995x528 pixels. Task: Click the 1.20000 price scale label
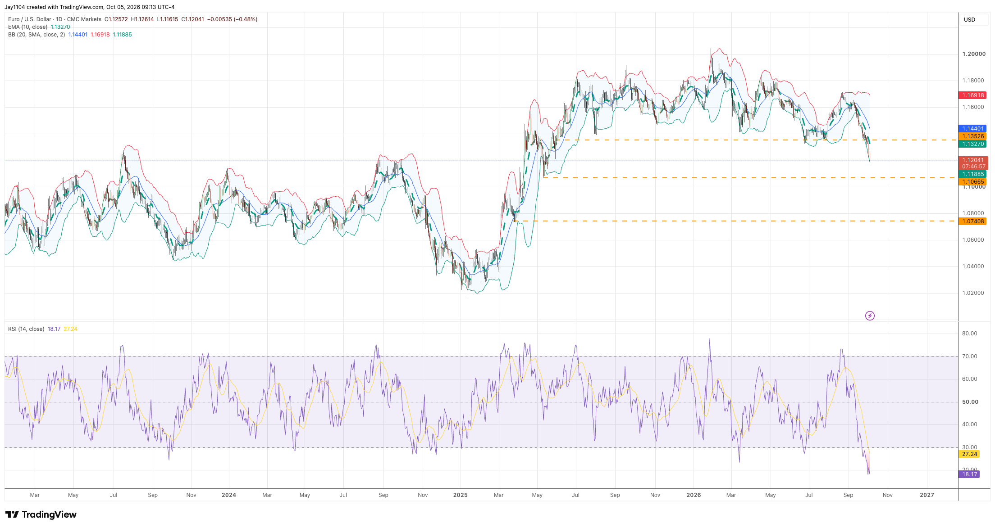(x=974, y=54)
